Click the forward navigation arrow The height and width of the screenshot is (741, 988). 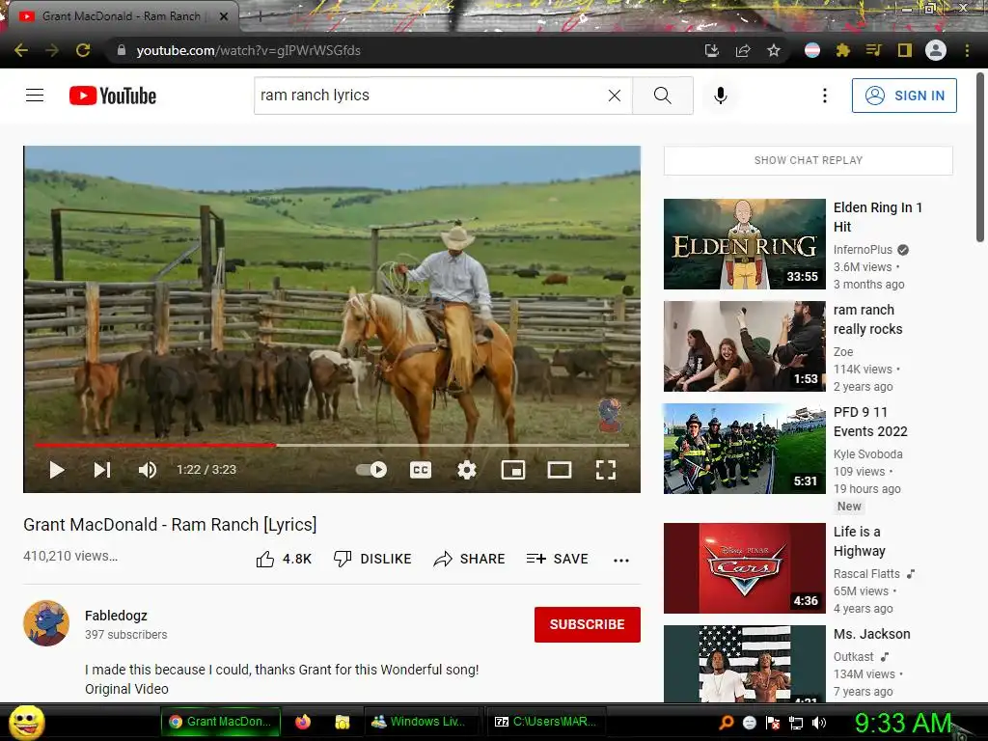(52, 50)
